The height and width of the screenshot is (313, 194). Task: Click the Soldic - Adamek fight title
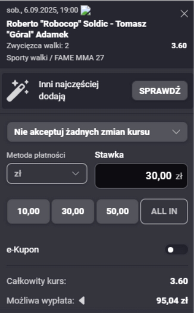coord(76,29)
